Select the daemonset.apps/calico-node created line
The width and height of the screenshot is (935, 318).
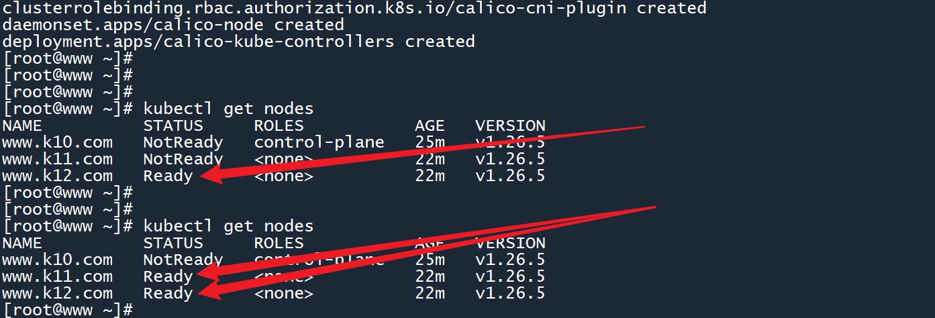pos(173,25)
